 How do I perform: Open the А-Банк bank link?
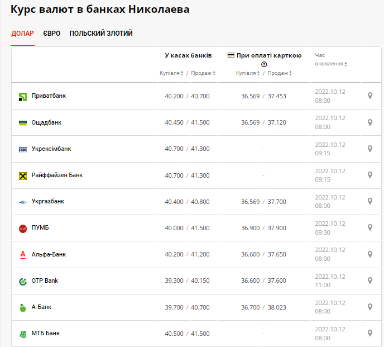(41, 307)
